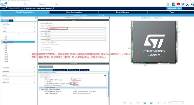Toggle XOR activation checkbox
194x105 pixels.
pos(41,47)
